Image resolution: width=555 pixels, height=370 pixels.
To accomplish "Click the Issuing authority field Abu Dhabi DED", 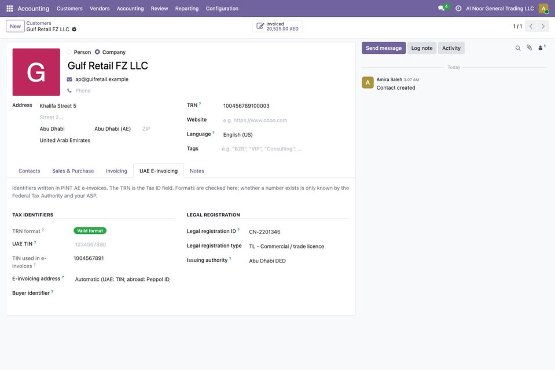I will (299, 261).
